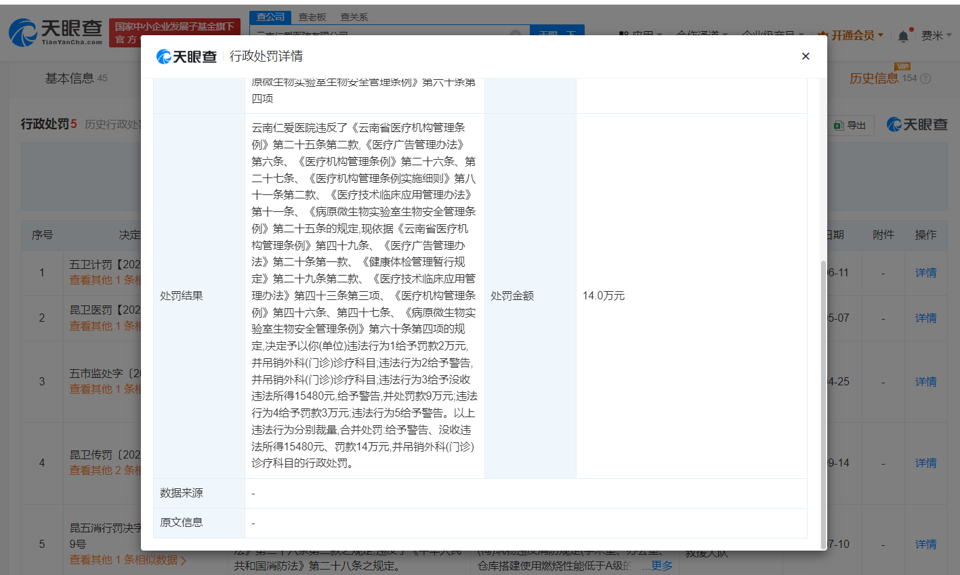Open the 历史信息 154 tab

tap(883, 79)
